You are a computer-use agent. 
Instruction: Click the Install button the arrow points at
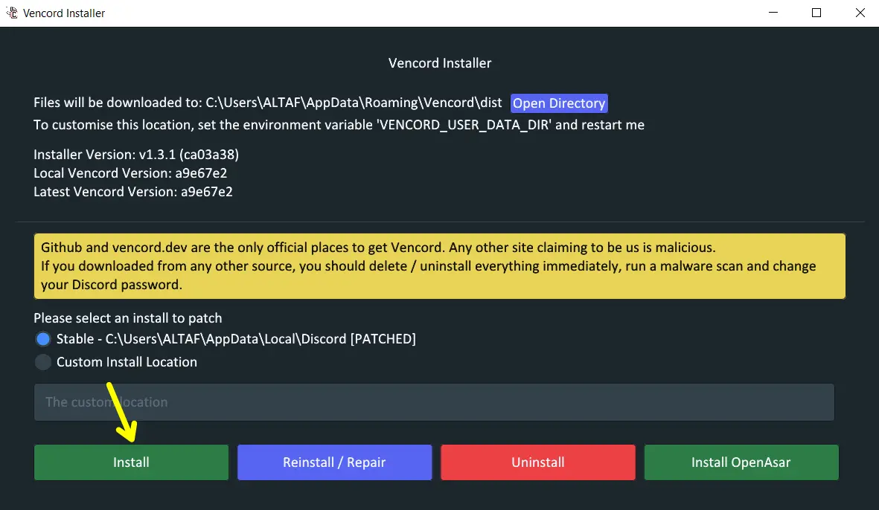click(x=131, y=462)
